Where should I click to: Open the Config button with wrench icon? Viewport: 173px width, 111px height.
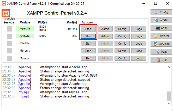[x=161, y=12]
